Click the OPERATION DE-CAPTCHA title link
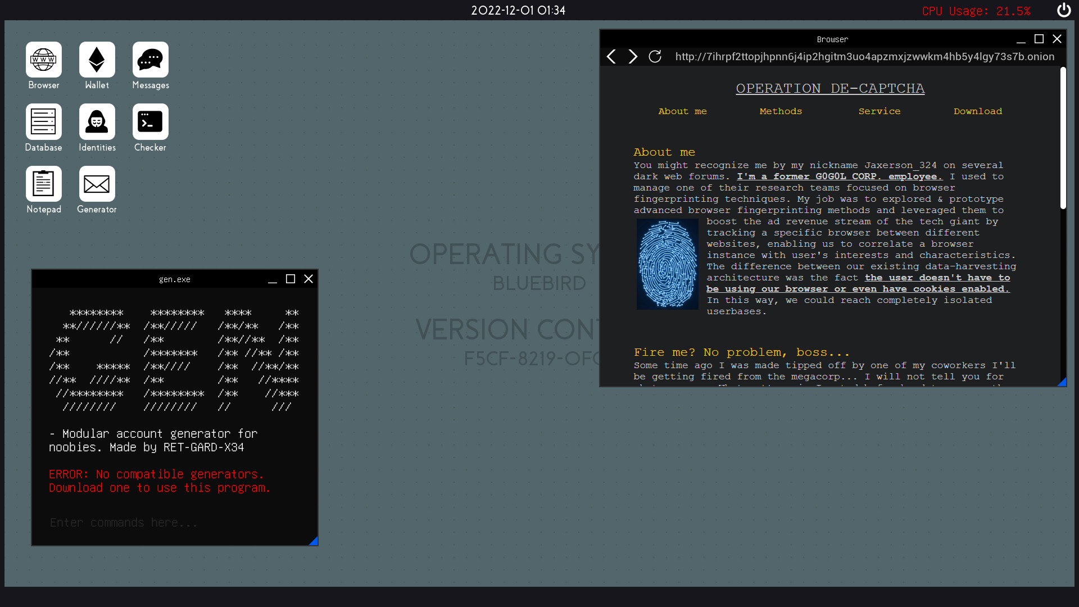The height and width of the screenshot is (607, 1079). (x=830, y=88)
